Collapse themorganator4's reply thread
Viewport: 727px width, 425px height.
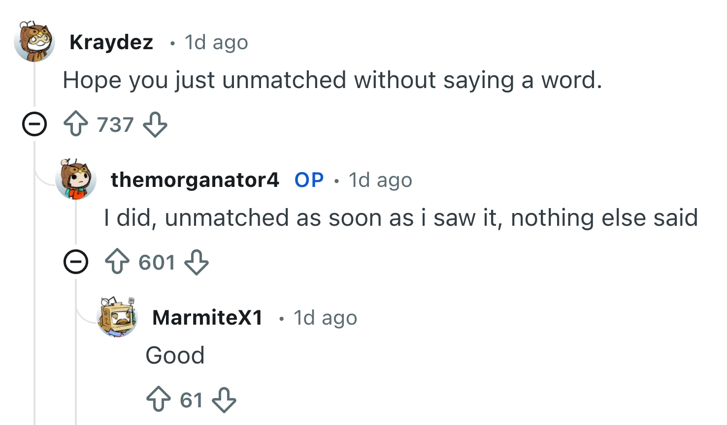[76, 262]
